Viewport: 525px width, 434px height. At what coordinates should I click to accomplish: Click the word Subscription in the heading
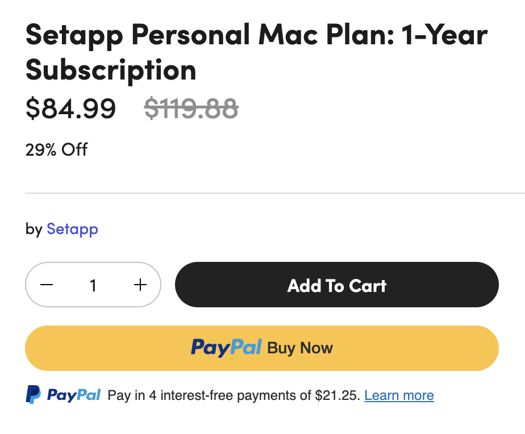point(111,70)
